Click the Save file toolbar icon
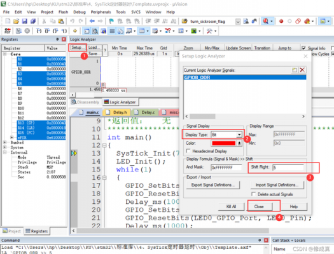The height and width of the screenshot is (254, 334). click(x=25, y=21)
